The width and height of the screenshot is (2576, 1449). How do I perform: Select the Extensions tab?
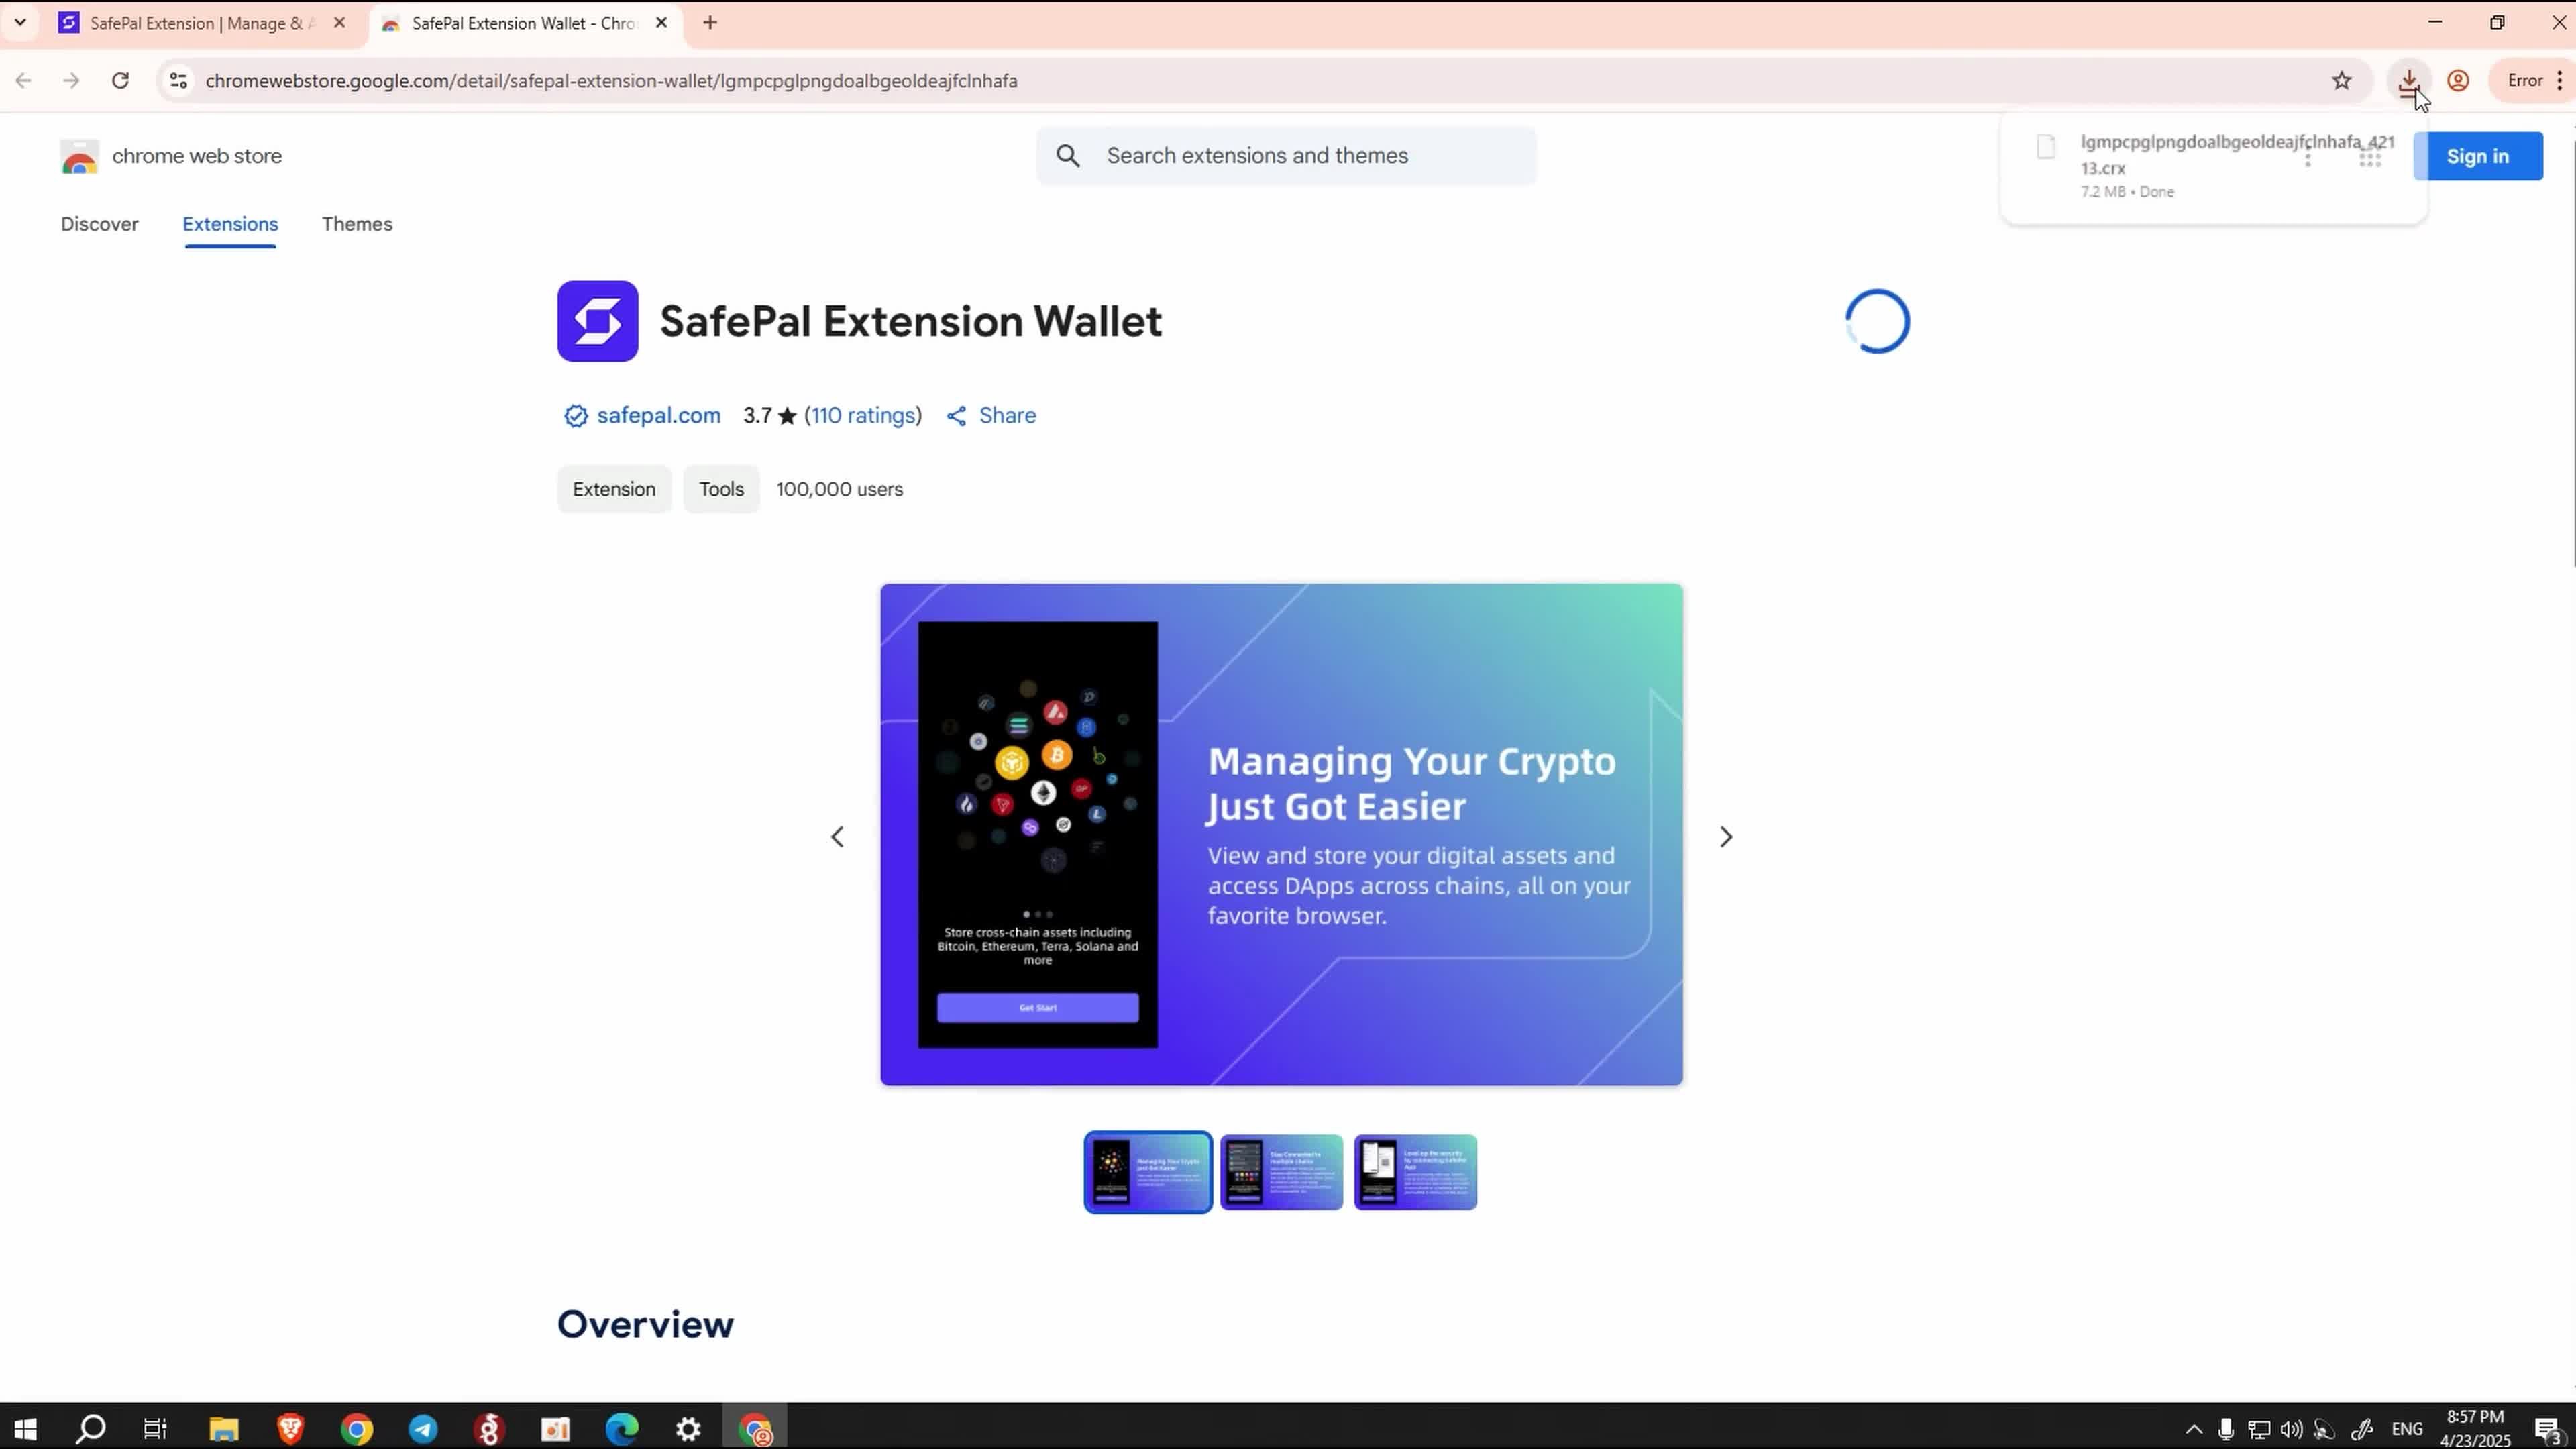tap(230, 224)
